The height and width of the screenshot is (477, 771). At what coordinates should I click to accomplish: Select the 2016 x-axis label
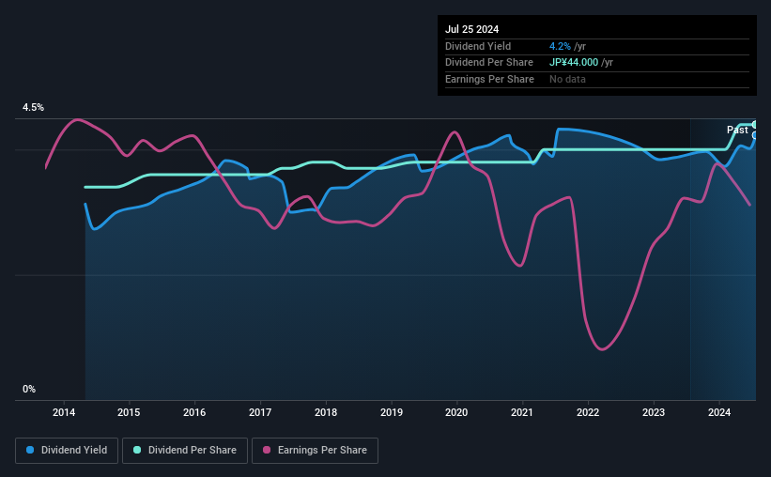pos(194,412)
